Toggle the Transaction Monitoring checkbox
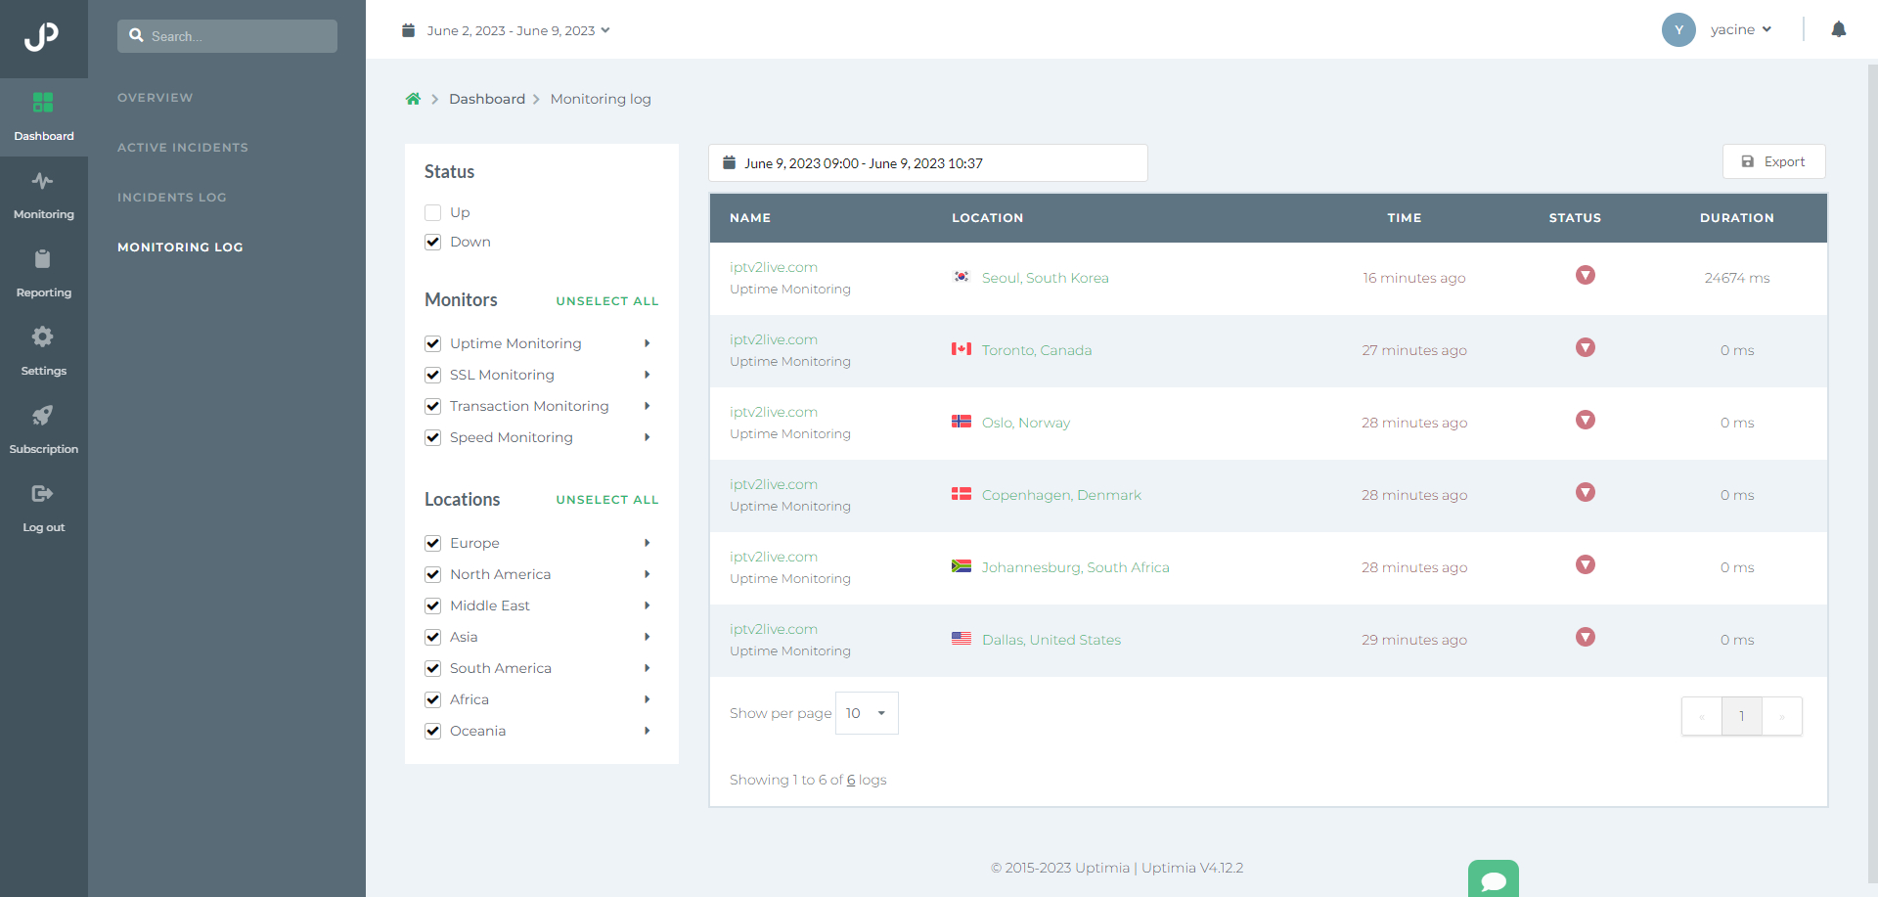The height and width of the screenshot is (897, 1878). (433, 406)
